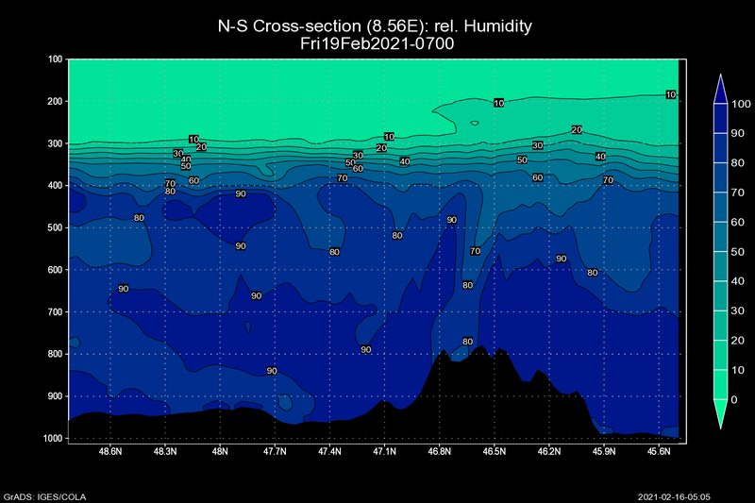
Task: Select the latitude label '48.3N'
Action: tap(165, 451)
